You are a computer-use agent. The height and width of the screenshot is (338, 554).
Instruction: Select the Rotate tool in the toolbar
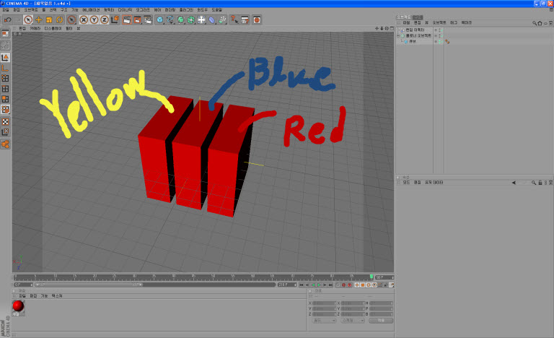click(60, 20)
